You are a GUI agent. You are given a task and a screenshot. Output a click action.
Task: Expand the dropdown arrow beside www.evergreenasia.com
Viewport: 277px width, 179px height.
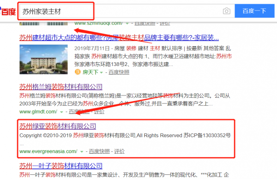coord(82,152)
